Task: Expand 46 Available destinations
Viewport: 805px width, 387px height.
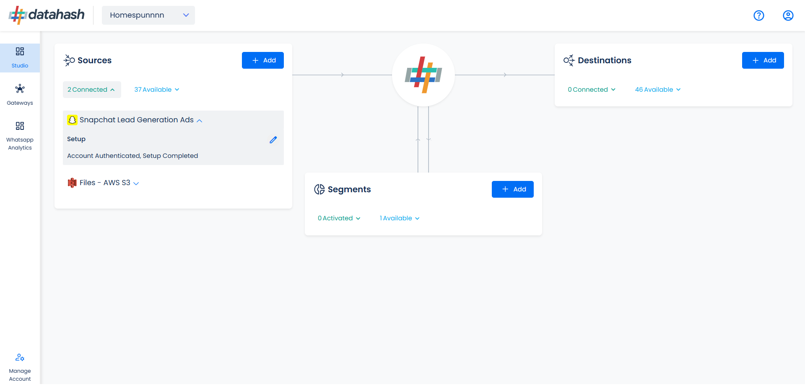Action: point(657,90)
